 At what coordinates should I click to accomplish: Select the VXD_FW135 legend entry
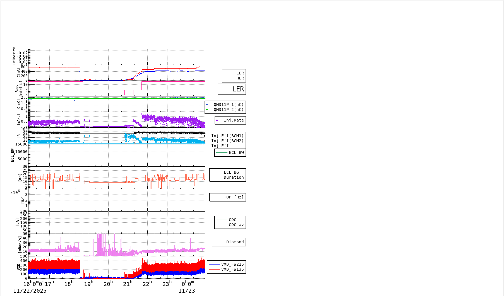click(232, 269)
